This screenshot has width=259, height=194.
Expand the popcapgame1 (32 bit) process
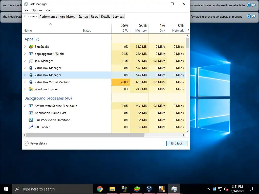[x=25, y=54]
